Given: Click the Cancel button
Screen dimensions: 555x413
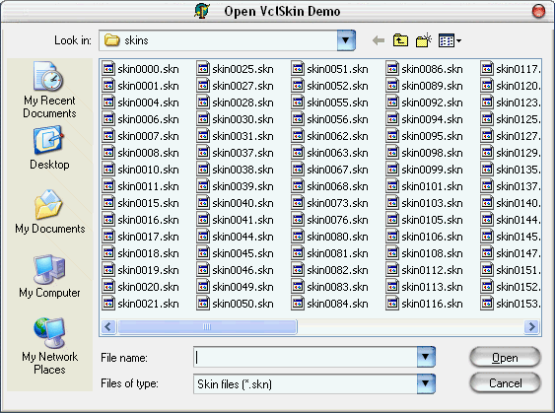Looking at the screenshot, I should click(x=505, y=382).
